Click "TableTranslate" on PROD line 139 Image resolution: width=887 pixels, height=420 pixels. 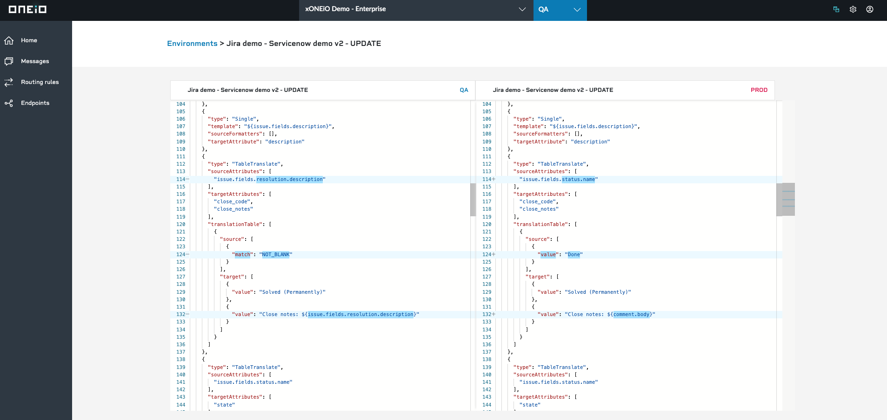coord(562,367)
